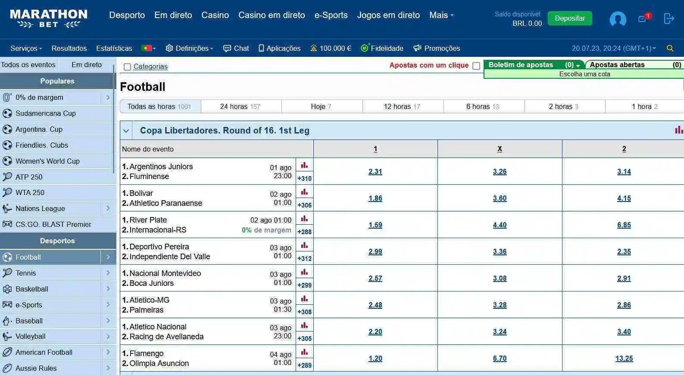Open the Serviços dropdown menu
Image resolution: width=684 pixels, height=375 pixels.
coord(26,48)
